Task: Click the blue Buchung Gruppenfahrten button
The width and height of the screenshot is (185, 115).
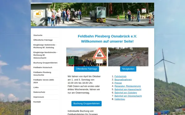Action: click(86, 104)
